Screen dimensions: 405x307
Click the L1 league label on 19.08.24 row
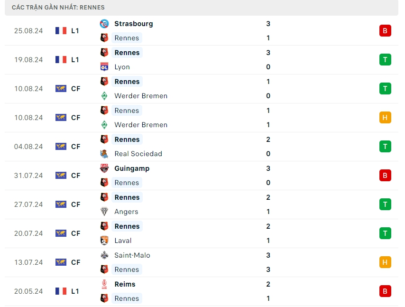tap(75, 60)
